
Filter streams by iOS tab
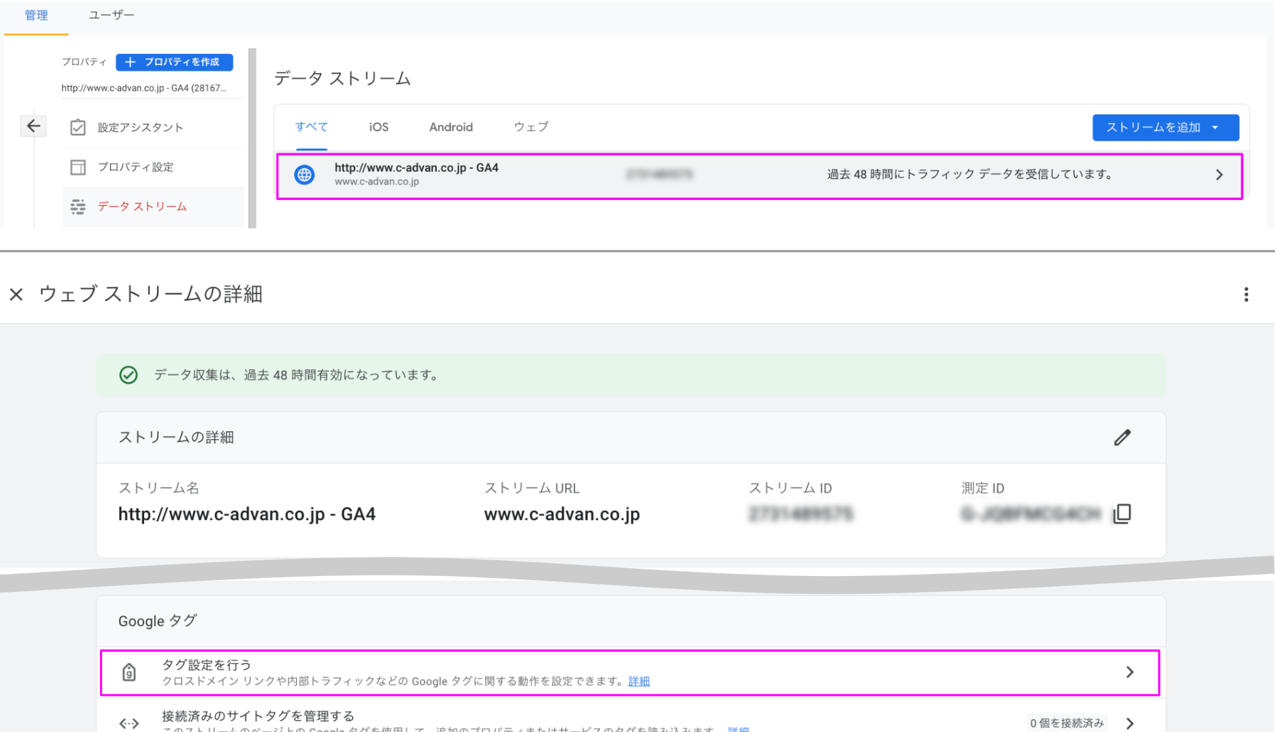[379, 127]
